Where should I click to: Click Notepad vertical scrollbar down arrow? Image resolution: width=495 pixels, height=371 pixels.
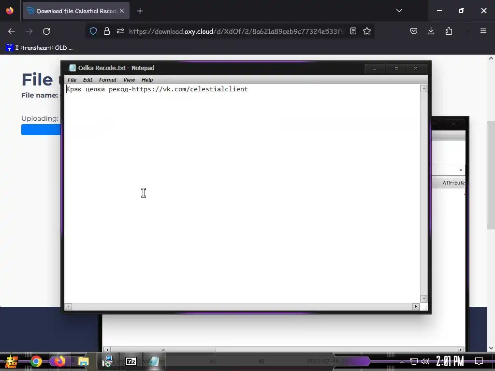tap(423, 299)
